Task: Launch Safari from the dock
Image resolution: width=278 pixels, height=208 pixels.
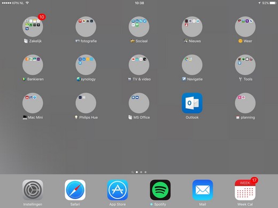Action: 75,190
